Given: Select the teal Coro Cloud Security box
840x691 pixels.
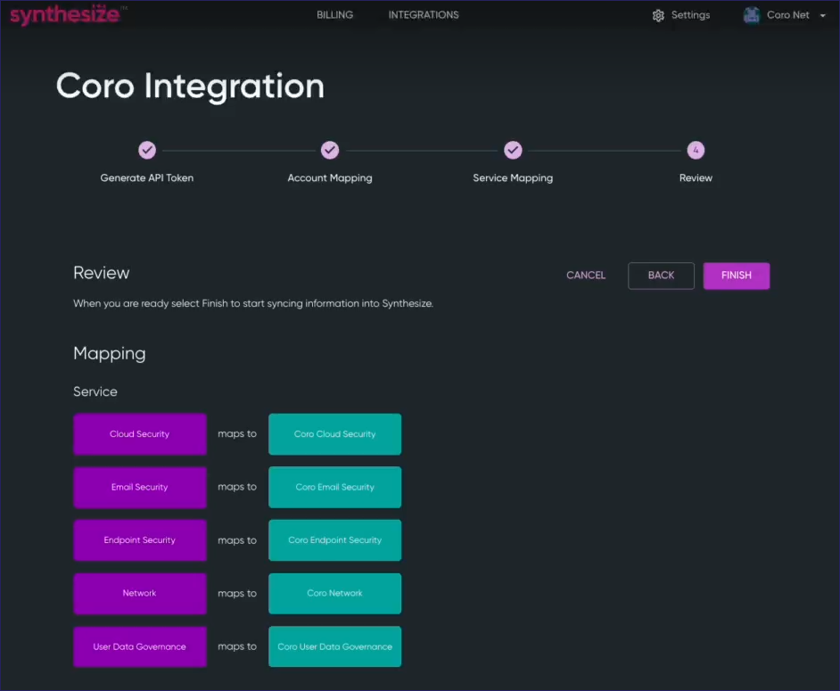Looking at the screenshot, I should tap(334, 434).
